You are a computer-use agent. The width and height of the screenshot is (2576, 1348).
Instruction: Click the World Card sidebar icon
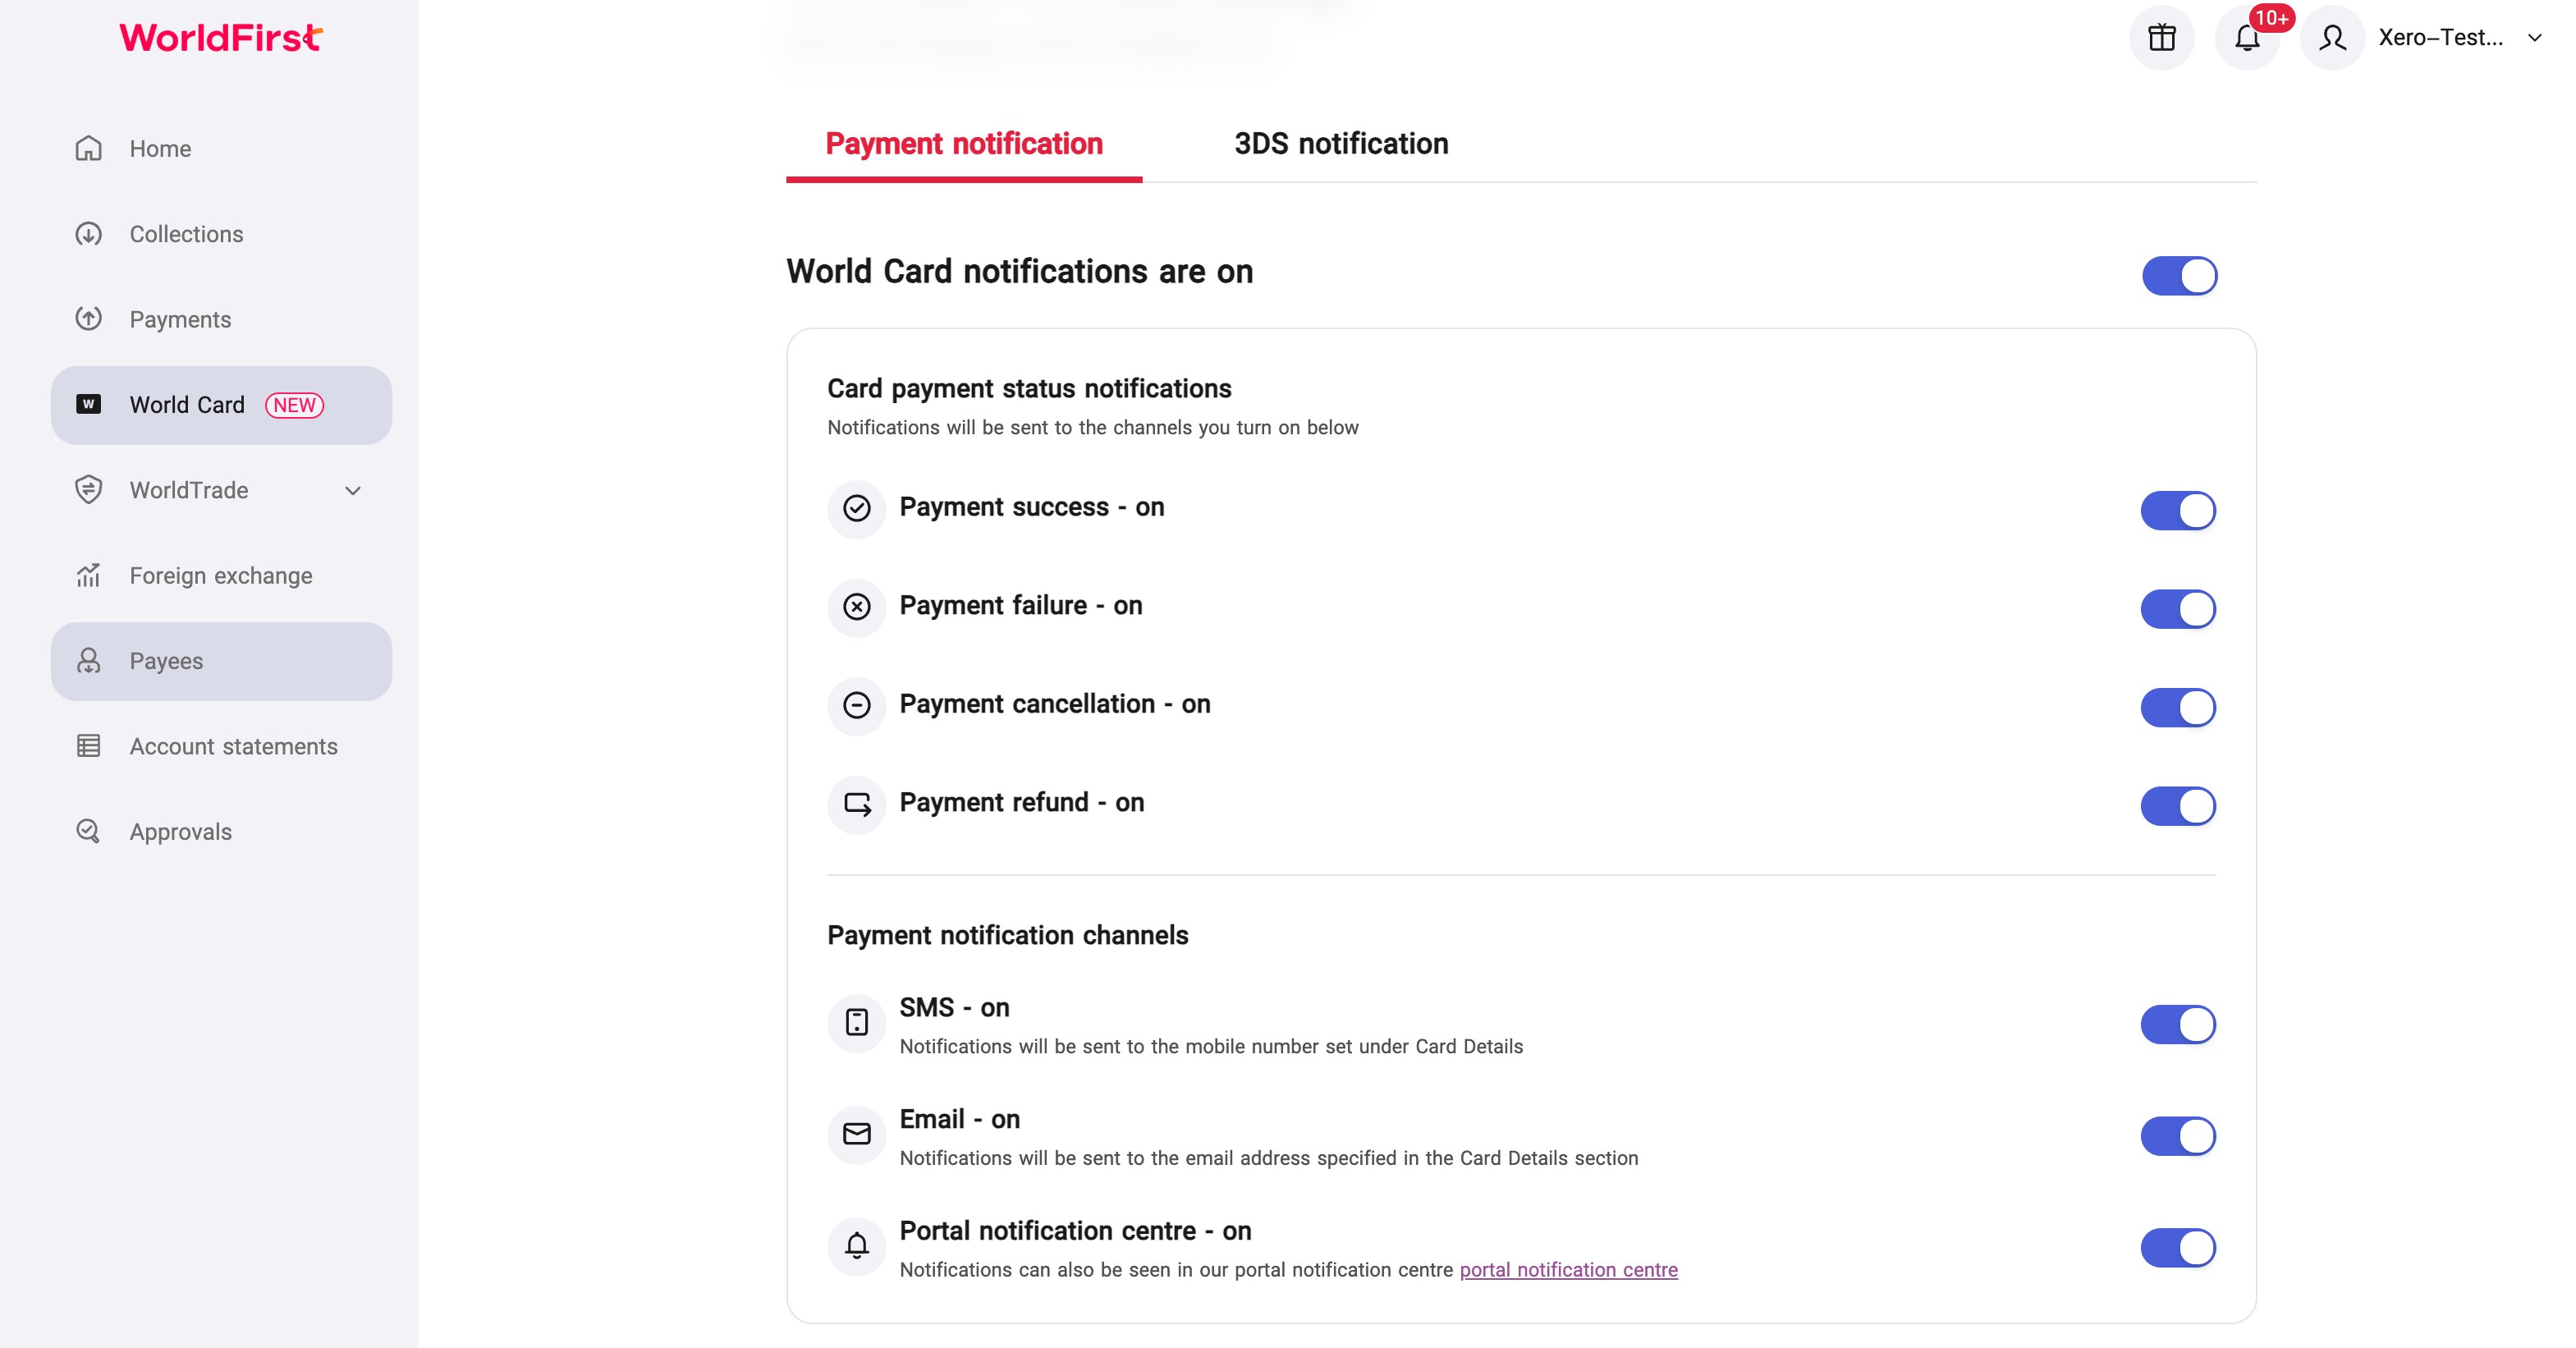coord(88,404)
